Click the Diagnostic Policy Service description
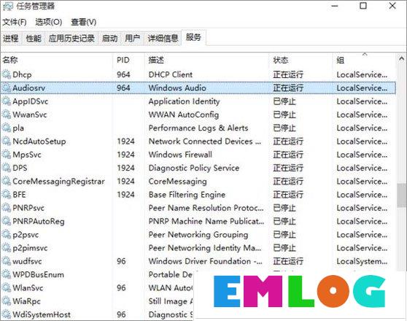Viewport: 407px width, 321px height. pyautogui.click(x=193, y=168)
